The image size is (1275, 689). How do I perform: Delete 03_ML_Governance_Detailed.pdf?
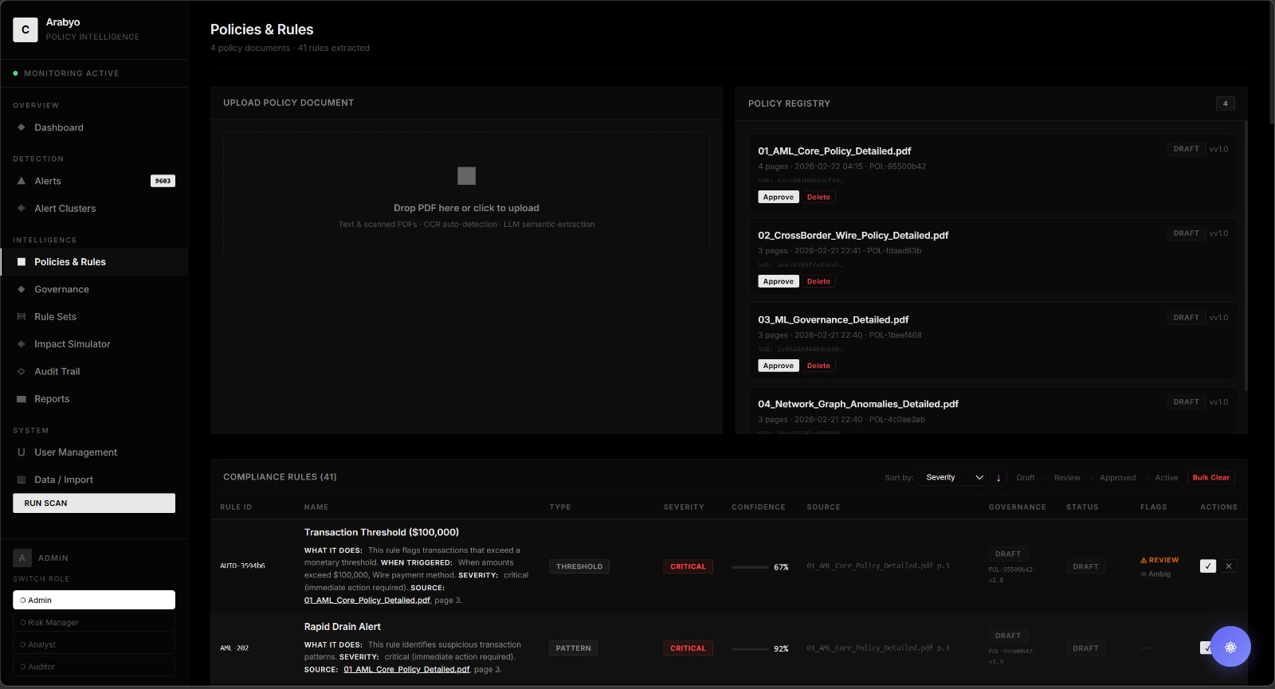[x=818, y=366]
